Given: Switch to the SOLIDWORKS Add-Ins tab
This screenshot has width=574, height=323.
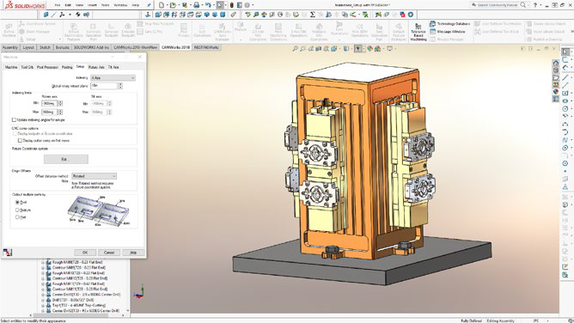Looking at the screenshot, I should point(91,47).
